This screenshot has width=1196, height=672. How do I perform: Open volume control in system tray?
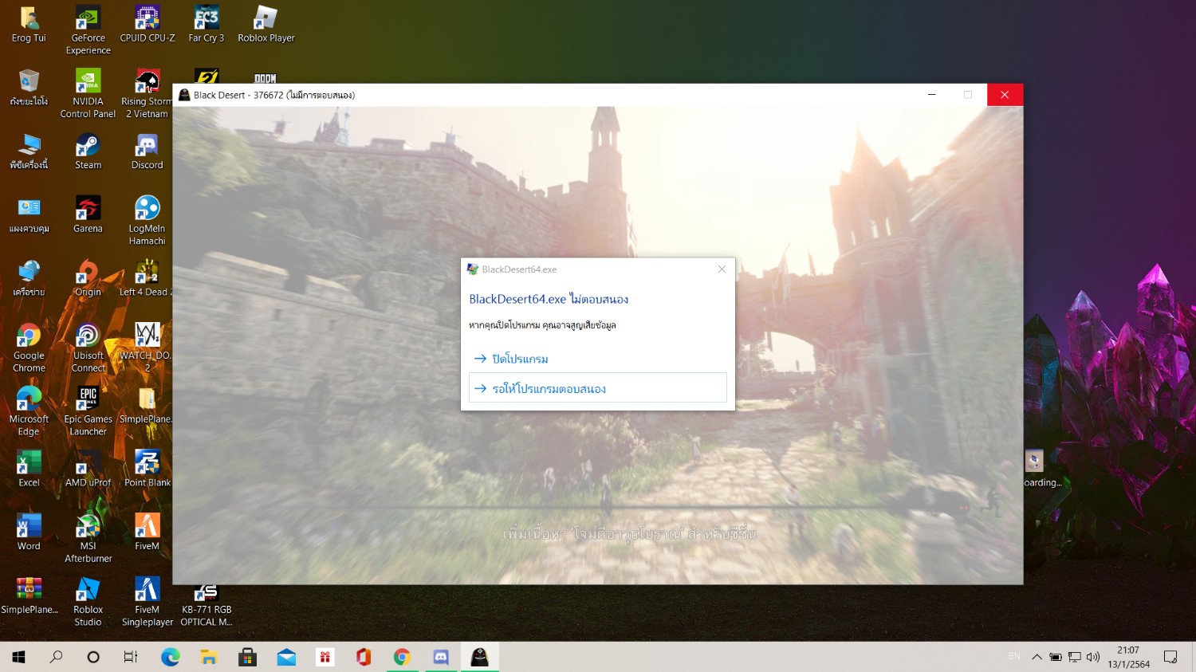[1093, 657]
